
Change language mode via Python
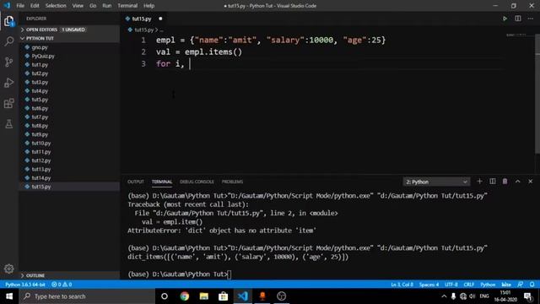pos(488,285)
